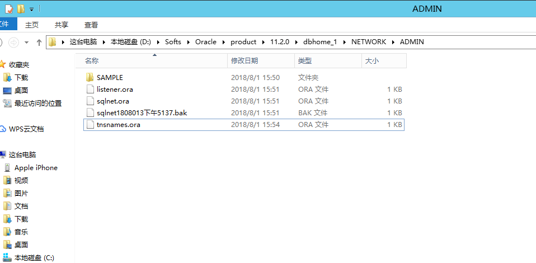
Task: Open WPS云文档 cloud icon in sidebar
Action: pos(3,129)
